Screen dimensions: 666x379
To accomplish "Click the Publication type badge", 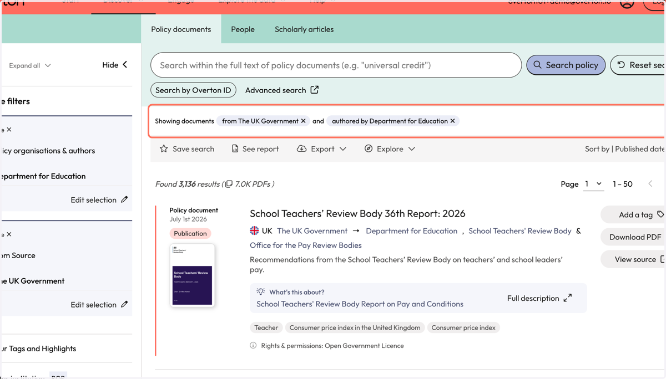I will tap(190, 233).
